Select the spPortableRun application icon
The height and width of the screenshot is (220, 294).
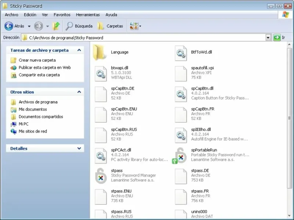pyautogui.click(x=180, y=155)
